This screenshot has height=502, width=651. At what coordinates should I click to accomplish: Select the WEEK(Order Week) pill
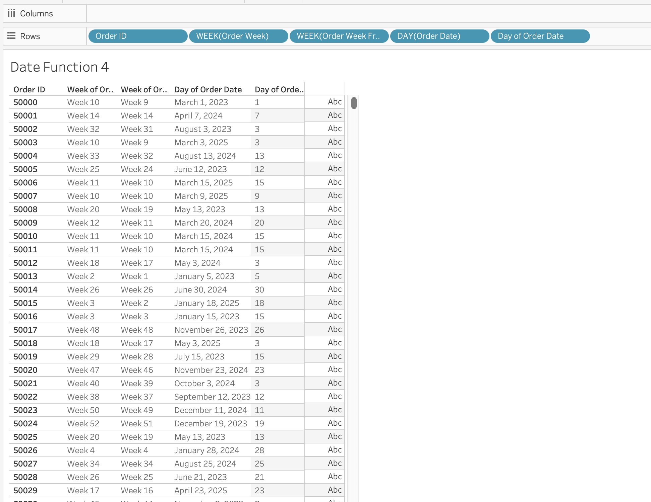[238, 36]
